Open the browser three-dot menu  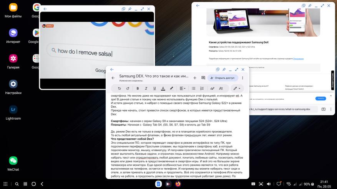331,109
